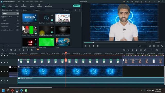The image size is (165, 93).
Task: Select Sample Green Screen item
Action: pos(7,30)
